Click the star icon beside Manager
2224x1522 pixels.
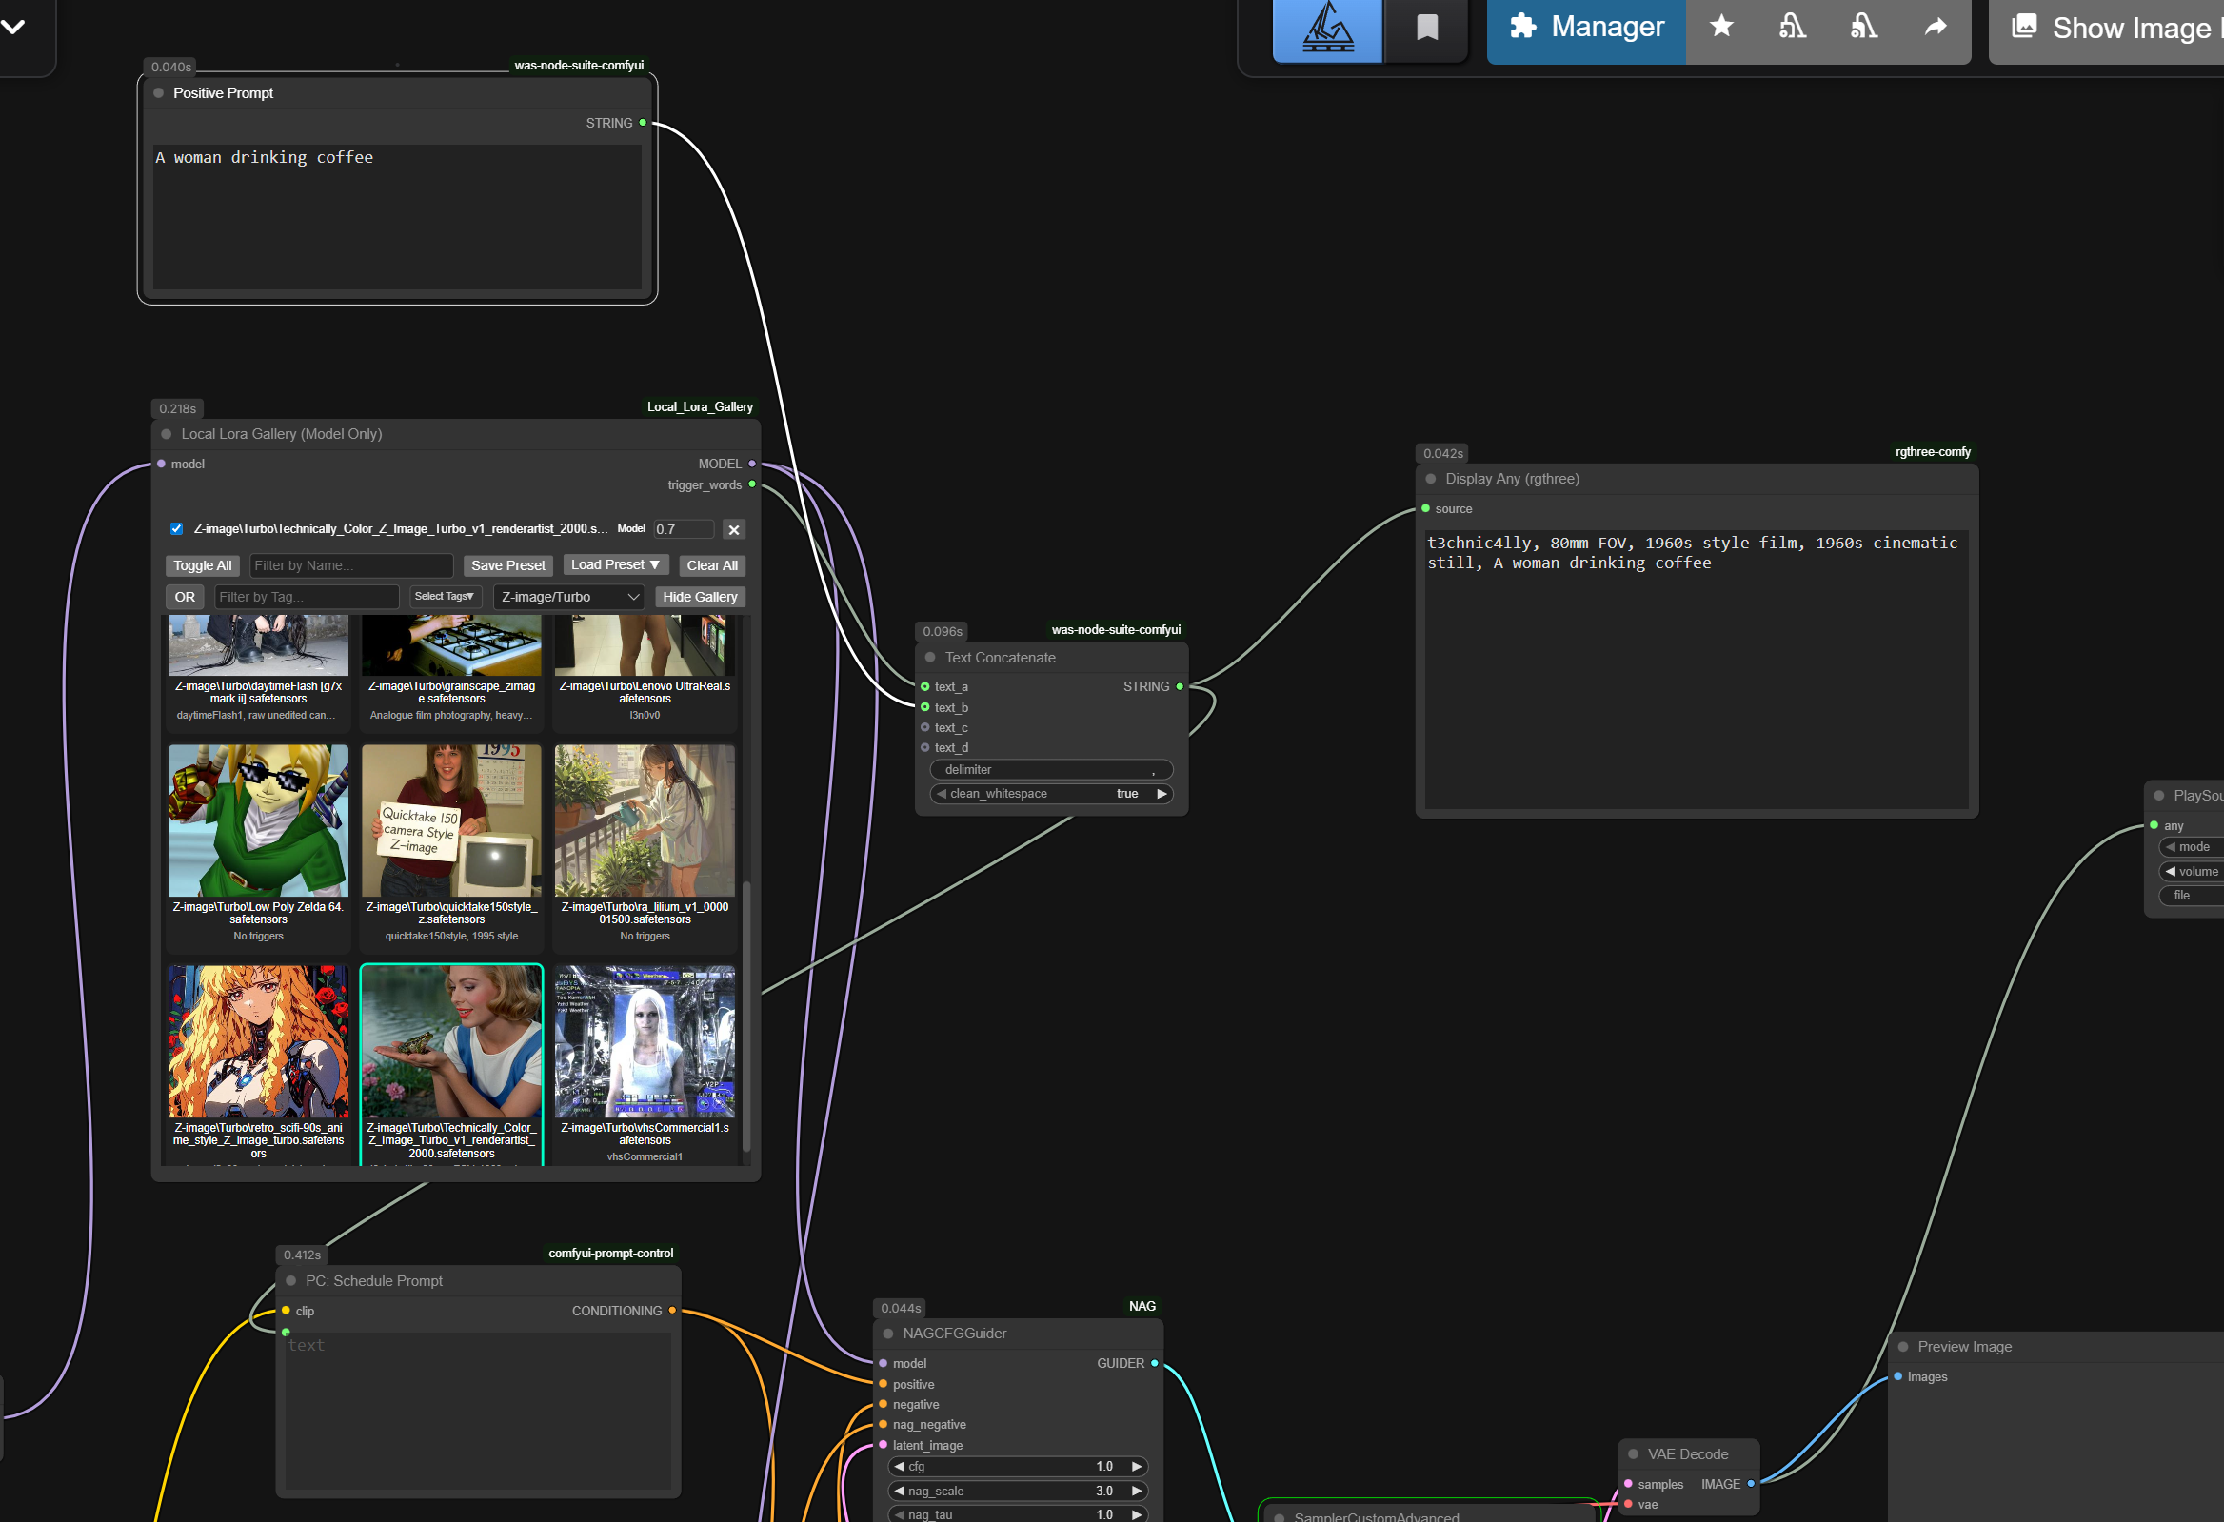tap(1720, 26)
